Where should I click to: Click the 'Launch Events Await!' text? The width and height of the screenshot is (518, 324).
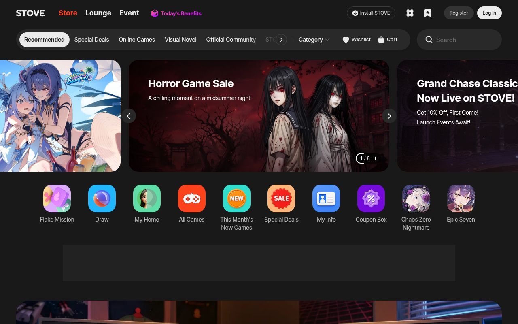[444, 122]
